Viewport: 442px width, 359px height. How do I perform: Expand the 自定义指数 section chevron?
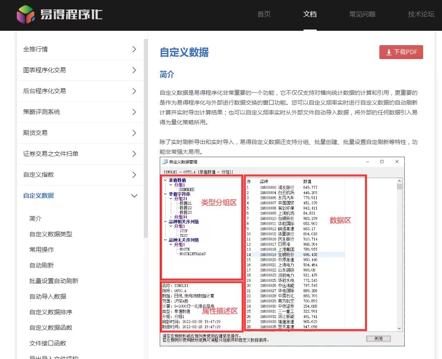coord(134,175)
